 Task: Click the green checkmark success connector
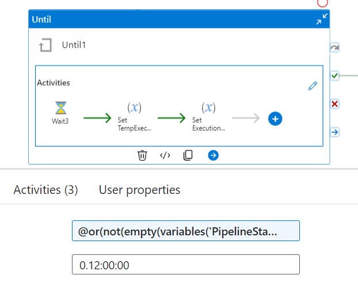point(334,75)
